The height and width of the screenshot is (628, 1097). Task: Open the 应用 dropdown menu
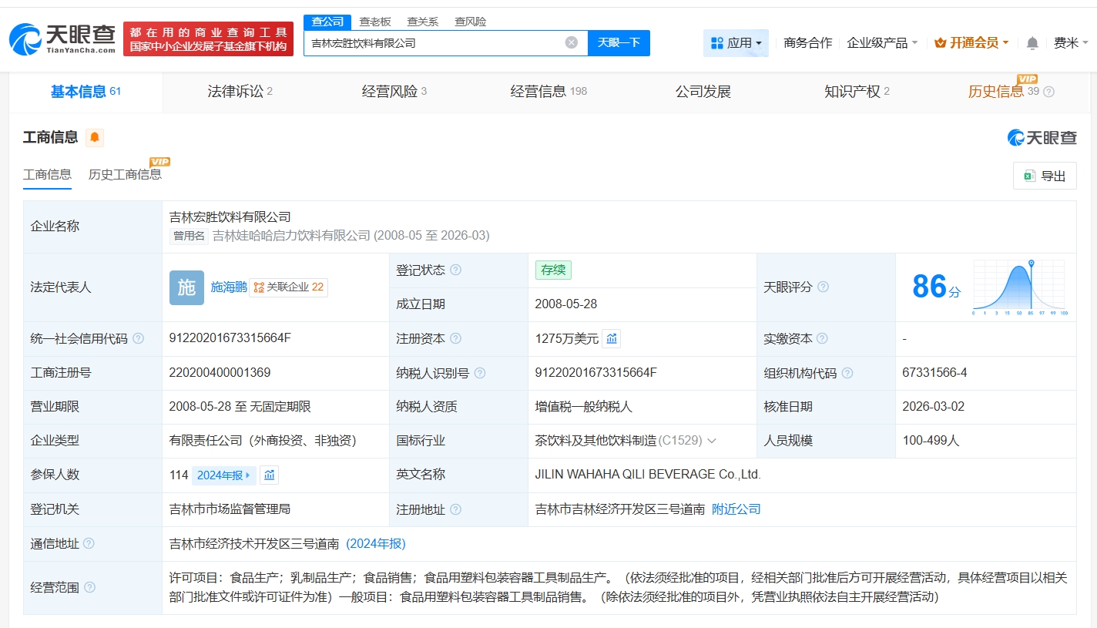click(736, 43)
